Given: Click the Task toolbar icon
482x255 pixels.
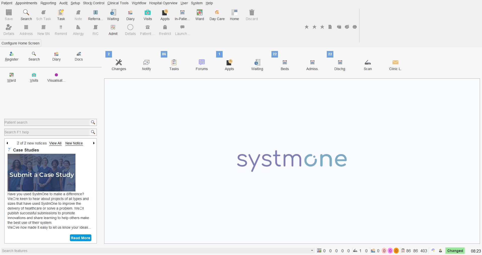Looking at the screenshot, I should pos(61,15).
